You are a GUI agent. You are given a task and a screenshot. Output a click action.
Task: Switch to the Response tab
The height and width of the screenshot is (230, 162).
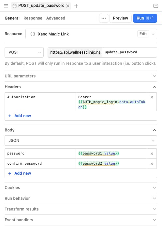[33, 18]
